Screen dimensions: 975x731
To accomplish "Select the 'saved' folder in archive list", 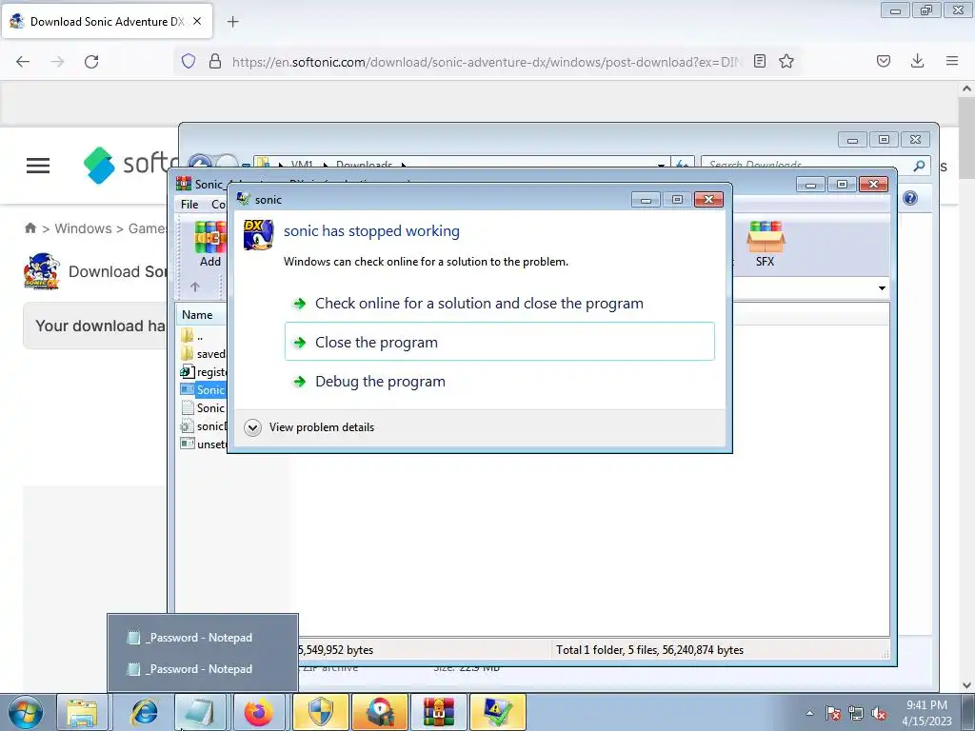I will [x=203, y=354].
